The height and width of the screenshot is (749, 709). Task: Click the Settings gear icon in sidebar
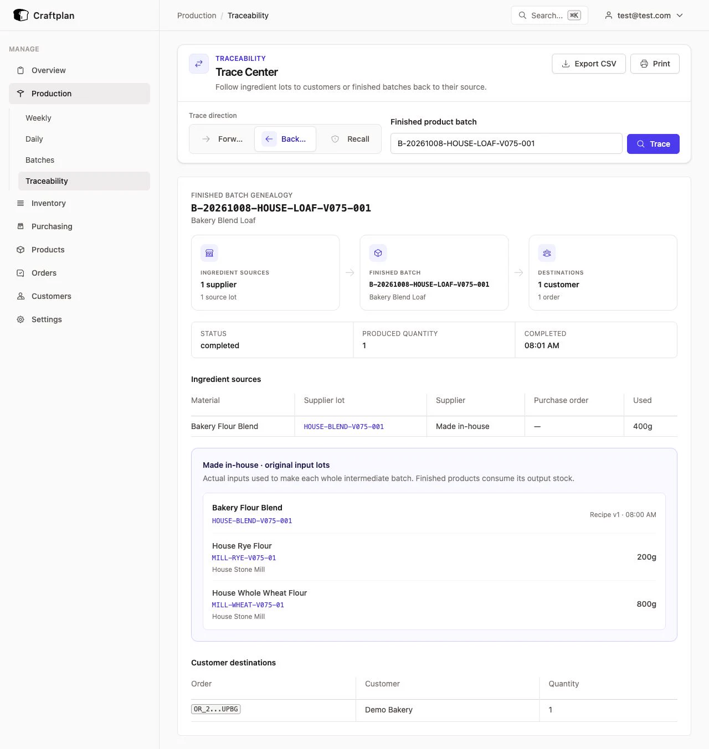pyautogui.click(x=20, y=319)
